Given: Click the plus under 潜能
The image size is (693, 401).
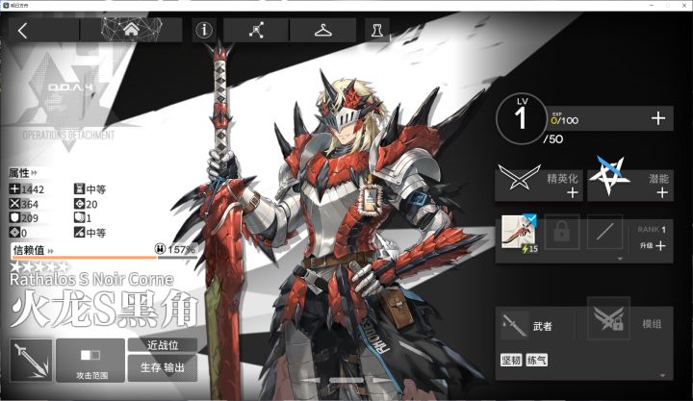Looking at the screenshot, I should pos(662,192).
